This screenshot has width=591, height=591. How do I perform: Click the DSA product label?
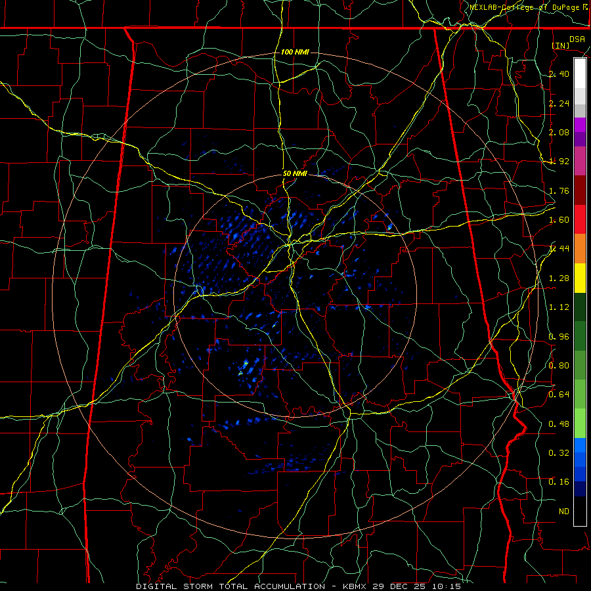(577, 39)
